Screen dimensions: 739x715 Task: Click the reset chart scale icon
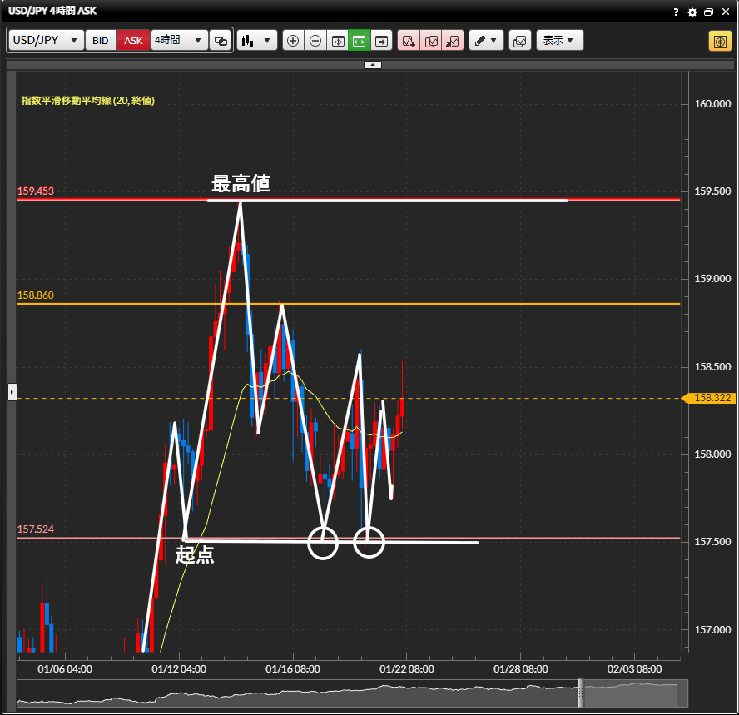pyautogui.click(x=338, y=40)
